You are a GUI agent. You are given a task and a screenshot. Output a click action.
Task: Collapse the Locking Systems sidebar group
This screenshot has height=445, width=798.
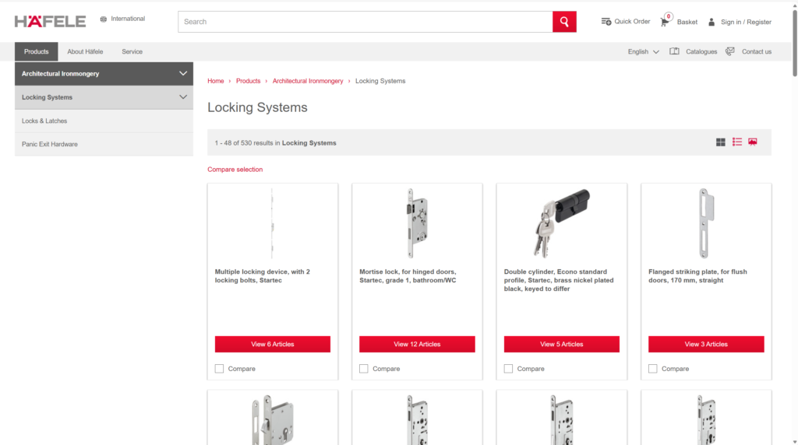coord(183,97)
